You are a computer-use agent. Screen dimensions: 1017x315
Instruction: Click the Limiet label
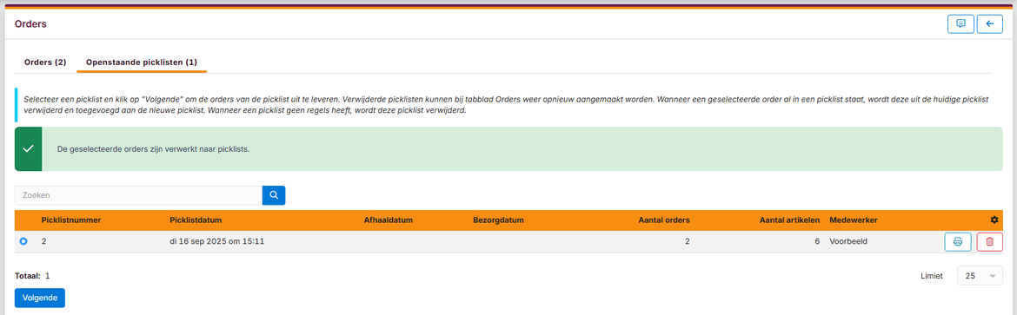[x=932, y=276]
